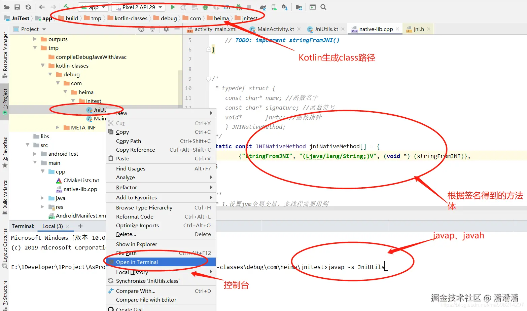Image resolution: width=527 pixels, height=311 pixels.
Task: Choose Show in Explorer menu item
Action: click(x=161, y=244)
